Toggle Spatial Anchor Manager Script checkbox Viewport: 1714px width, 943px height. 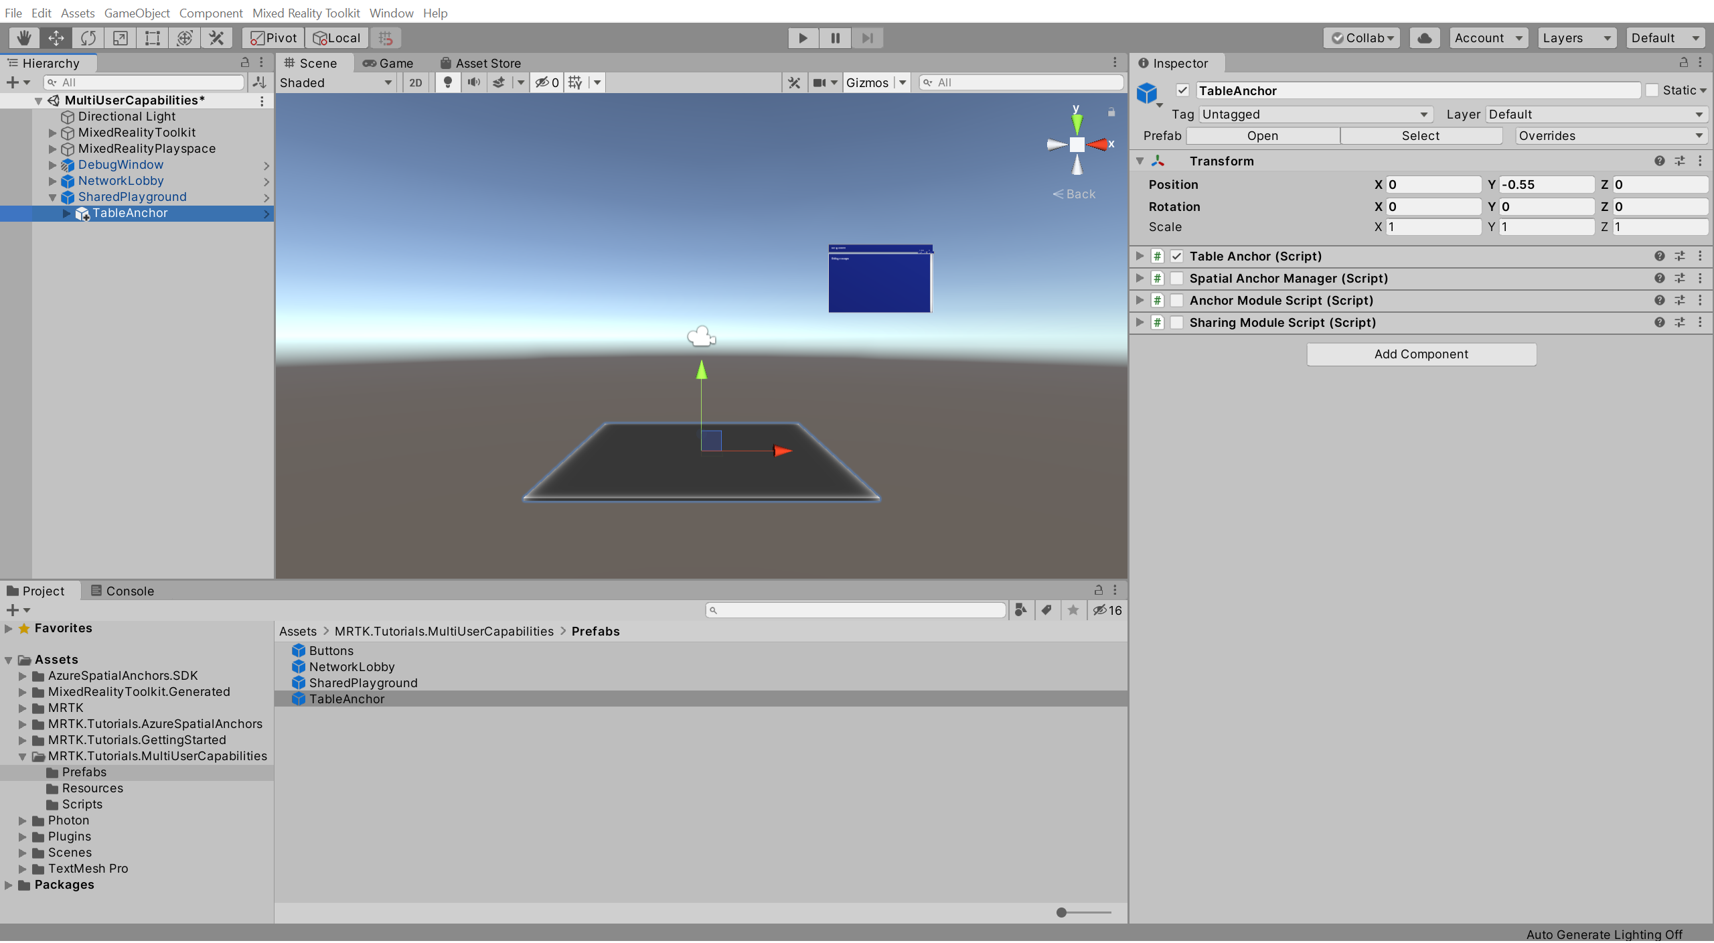(x=1176, y=277)
